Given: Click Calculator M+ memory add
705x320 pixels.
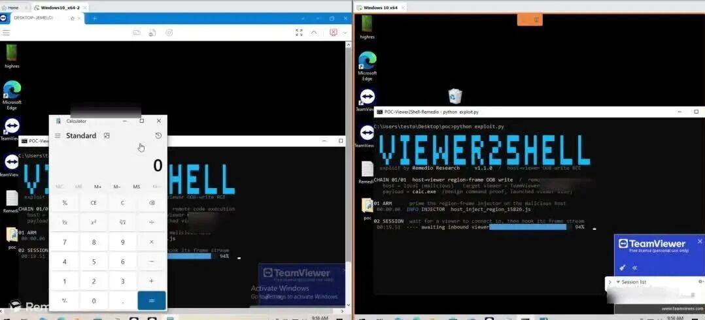Looking at the screenshot, I should pyautogui.click(x=97, y=187).
